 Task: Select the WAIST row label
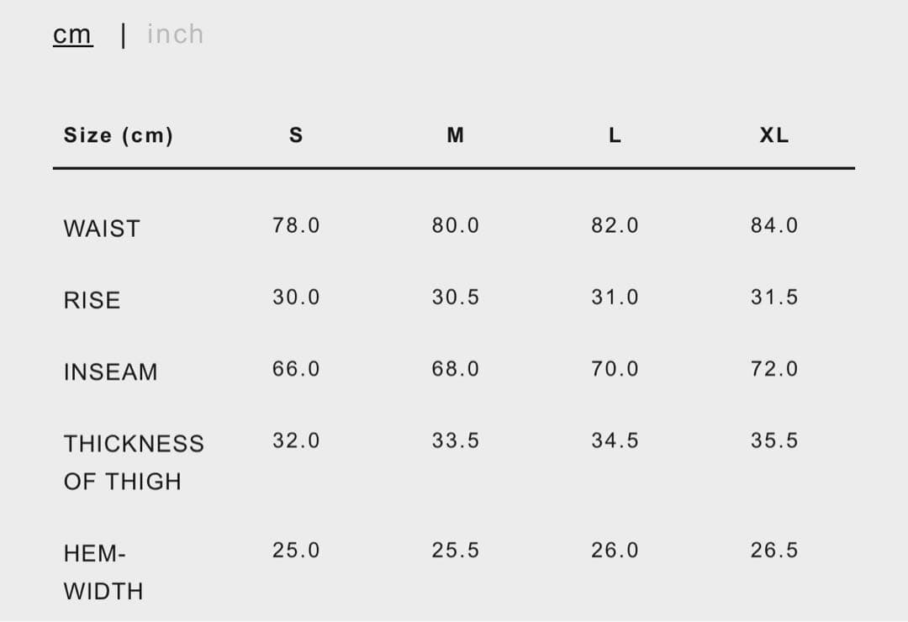point(102,229)
